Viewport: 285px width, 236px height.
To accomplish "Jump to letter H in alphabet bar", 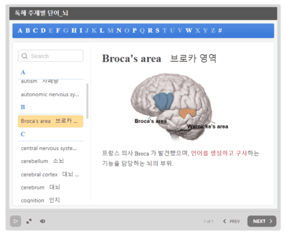I will point(74,30).
